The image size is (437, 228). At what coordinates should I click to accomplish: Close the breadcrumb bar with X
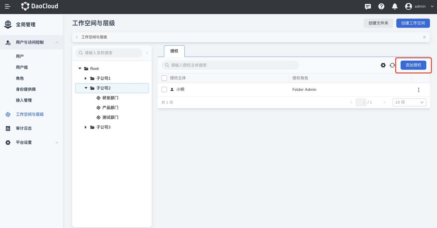[424, 37]
